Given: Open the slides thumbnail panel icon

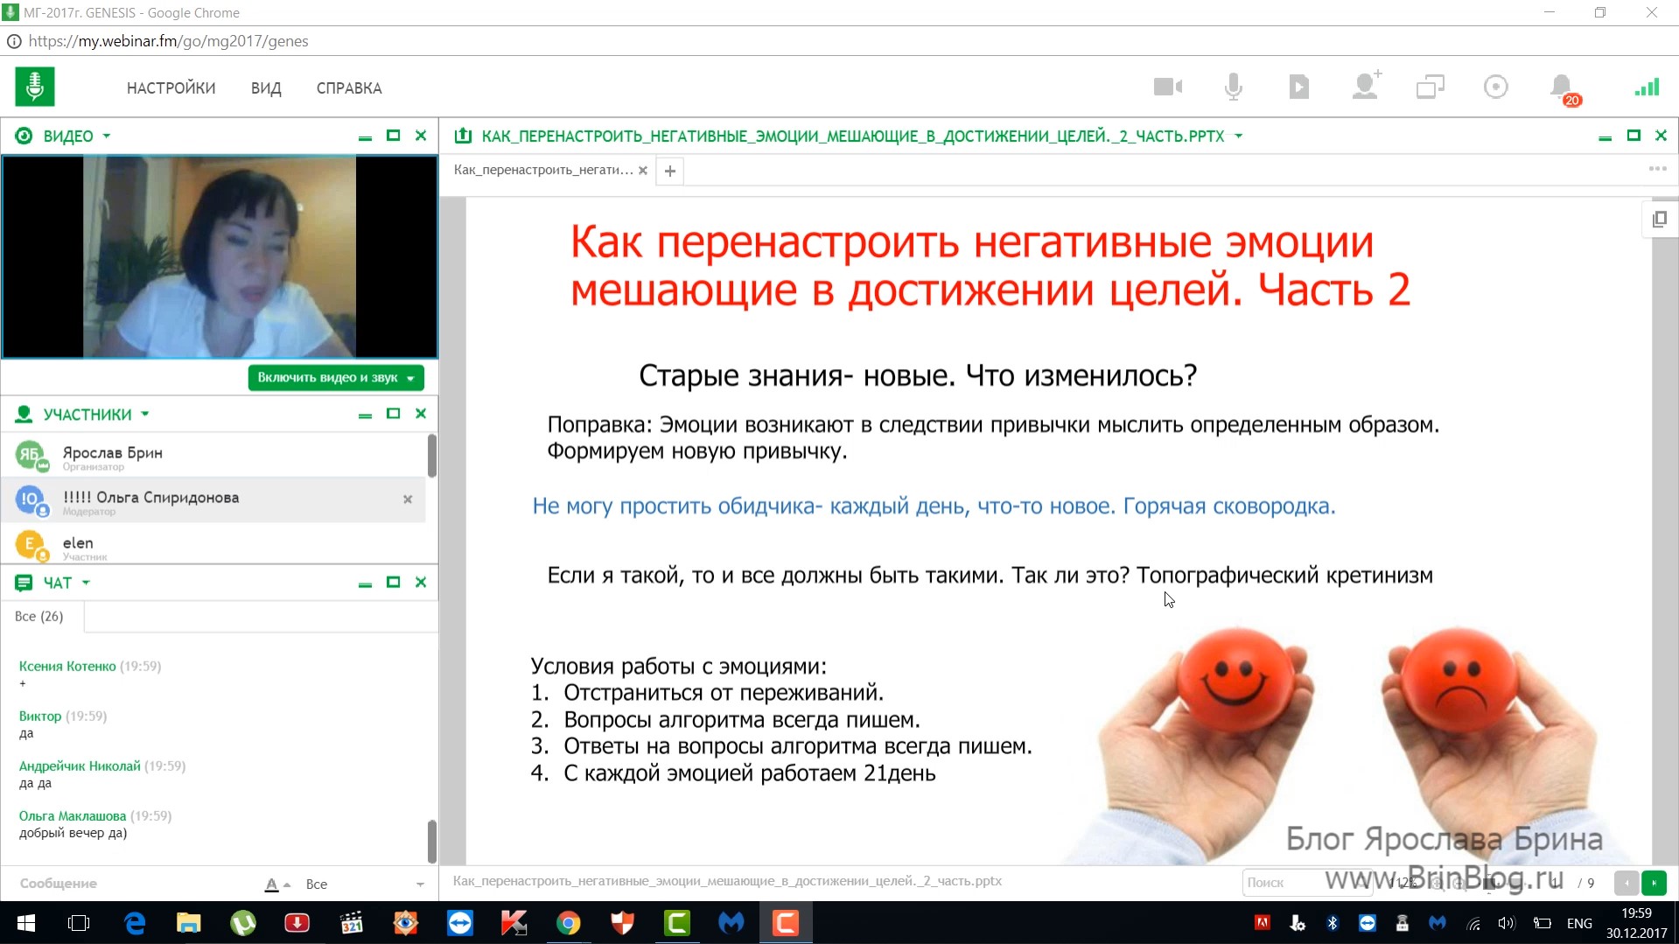Looking at the screenshot, I should 1660,219.
